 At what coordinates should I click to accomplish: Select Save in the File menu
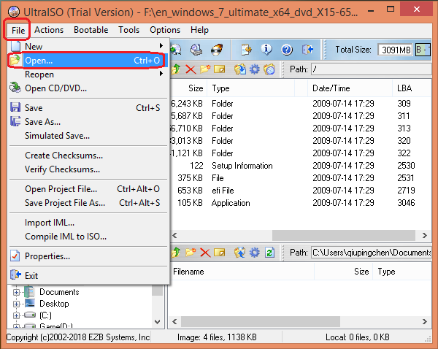[x=88, y=108]
